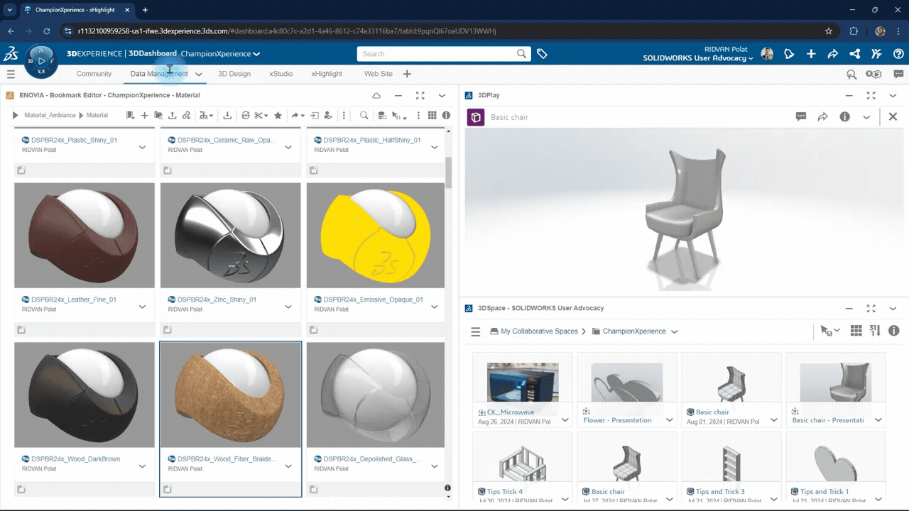Click the star favorite icon in Bookmark Editor toolbar
This screenshot has height=511, width=909.
tap(278, 115)
